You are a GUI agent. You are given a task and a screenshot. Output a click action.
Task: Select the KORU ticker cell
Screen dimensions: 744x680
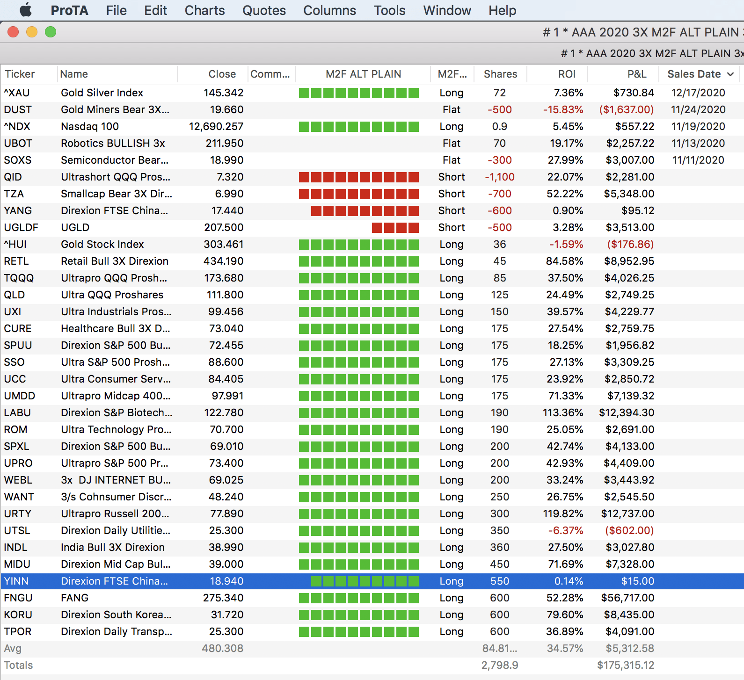[x=18, y=615]
